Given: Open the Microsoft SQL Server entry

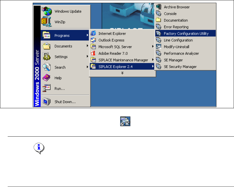Looking at the screenshot, I should [122, 47].
